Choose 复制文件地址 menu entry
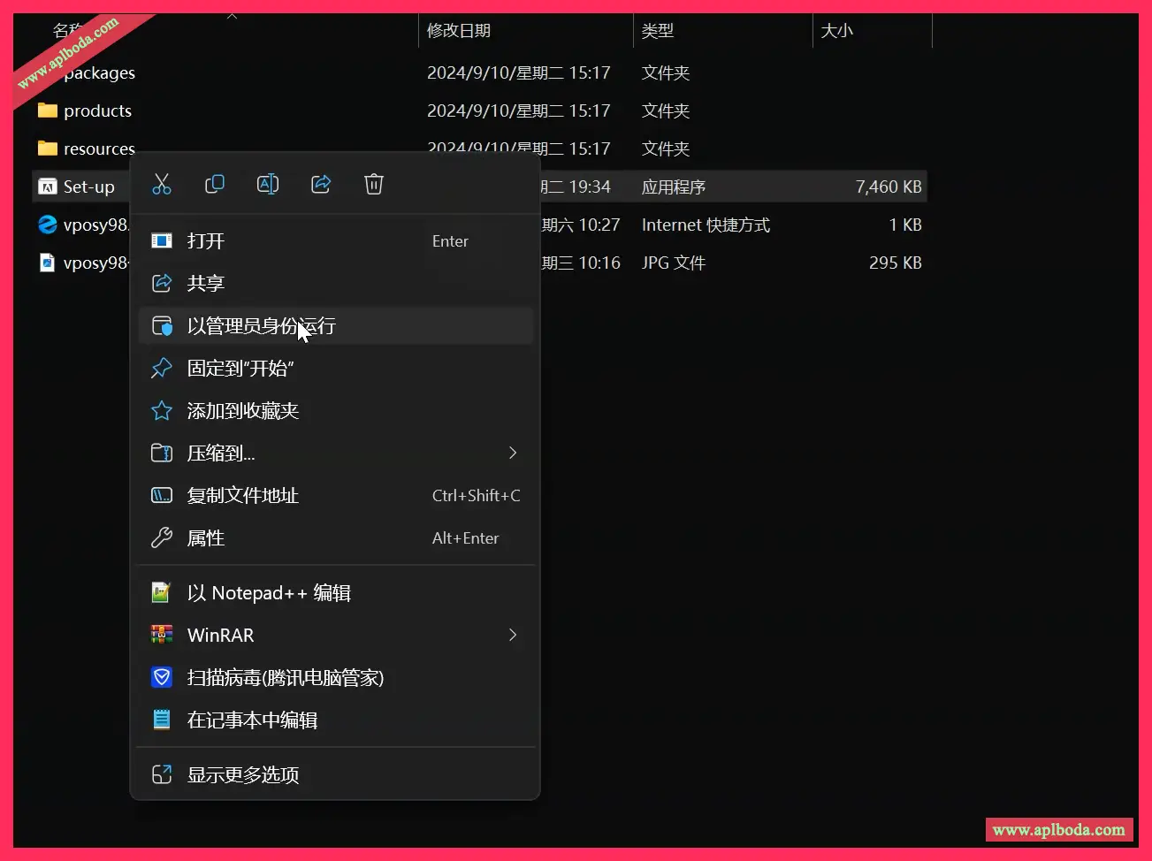This screenshot has height=861, width=1152. pos(243,496)
